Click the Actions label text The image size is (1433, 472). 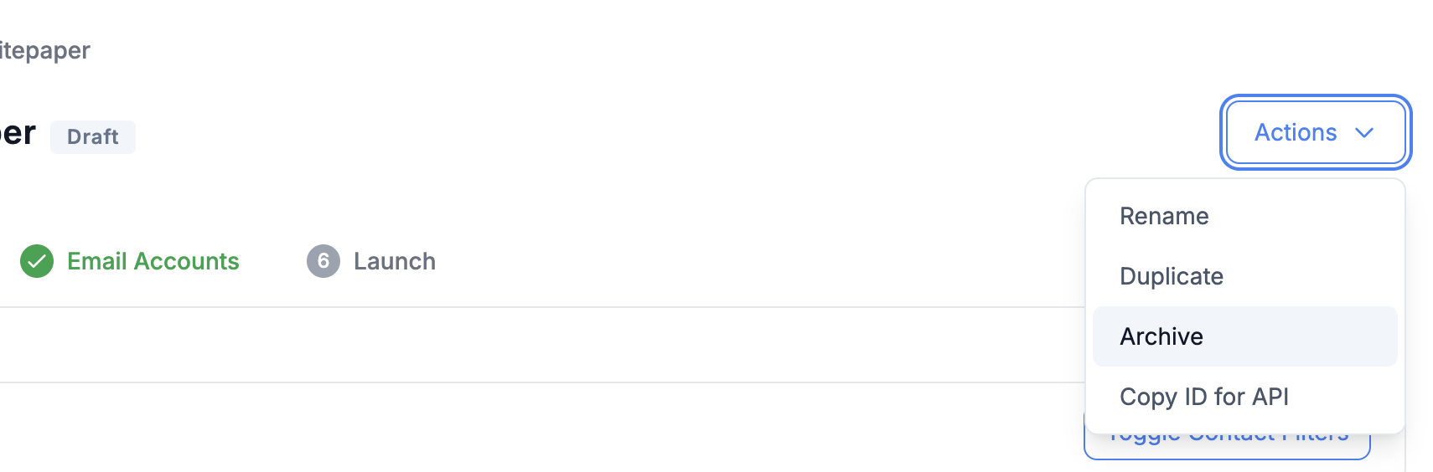coord(1296,132)
